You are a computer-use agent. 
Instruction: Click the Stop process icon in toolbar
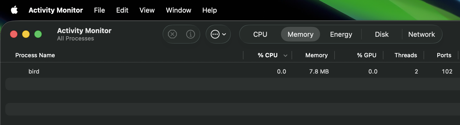(x=172, y=34)
